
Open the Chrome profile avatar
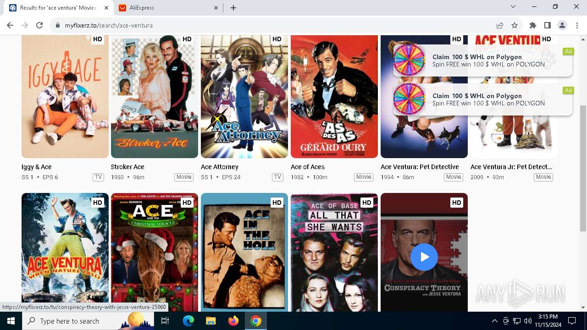coord(562,25)
